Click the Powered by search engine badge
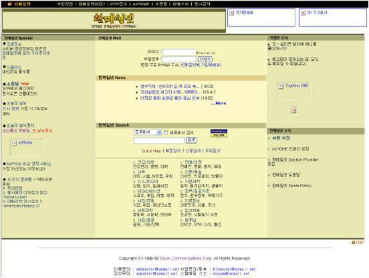Image resolution: width=369 pixels, height=278 pixels. coord(219,133)
